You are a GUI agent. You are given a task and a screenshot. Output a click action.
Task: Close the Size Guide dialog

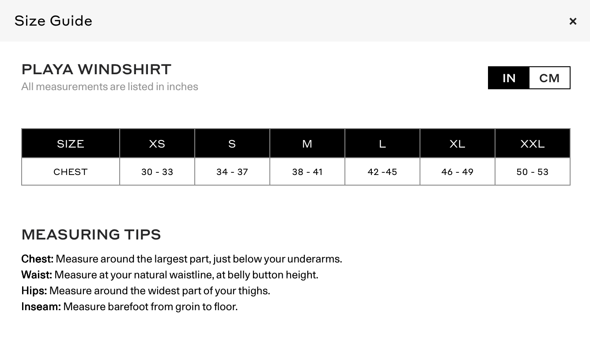tap(573, 21)
